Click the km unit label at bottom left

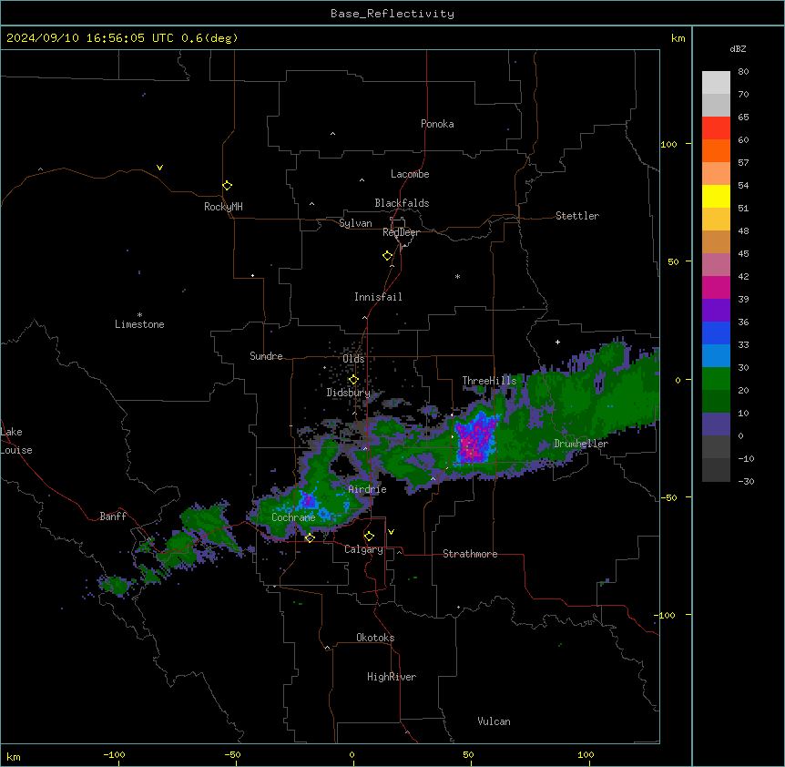(x=14, y=756)
